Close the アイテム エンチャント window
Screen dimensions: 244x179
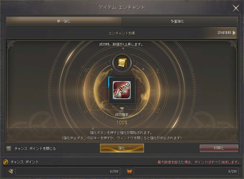pos(236,8)
